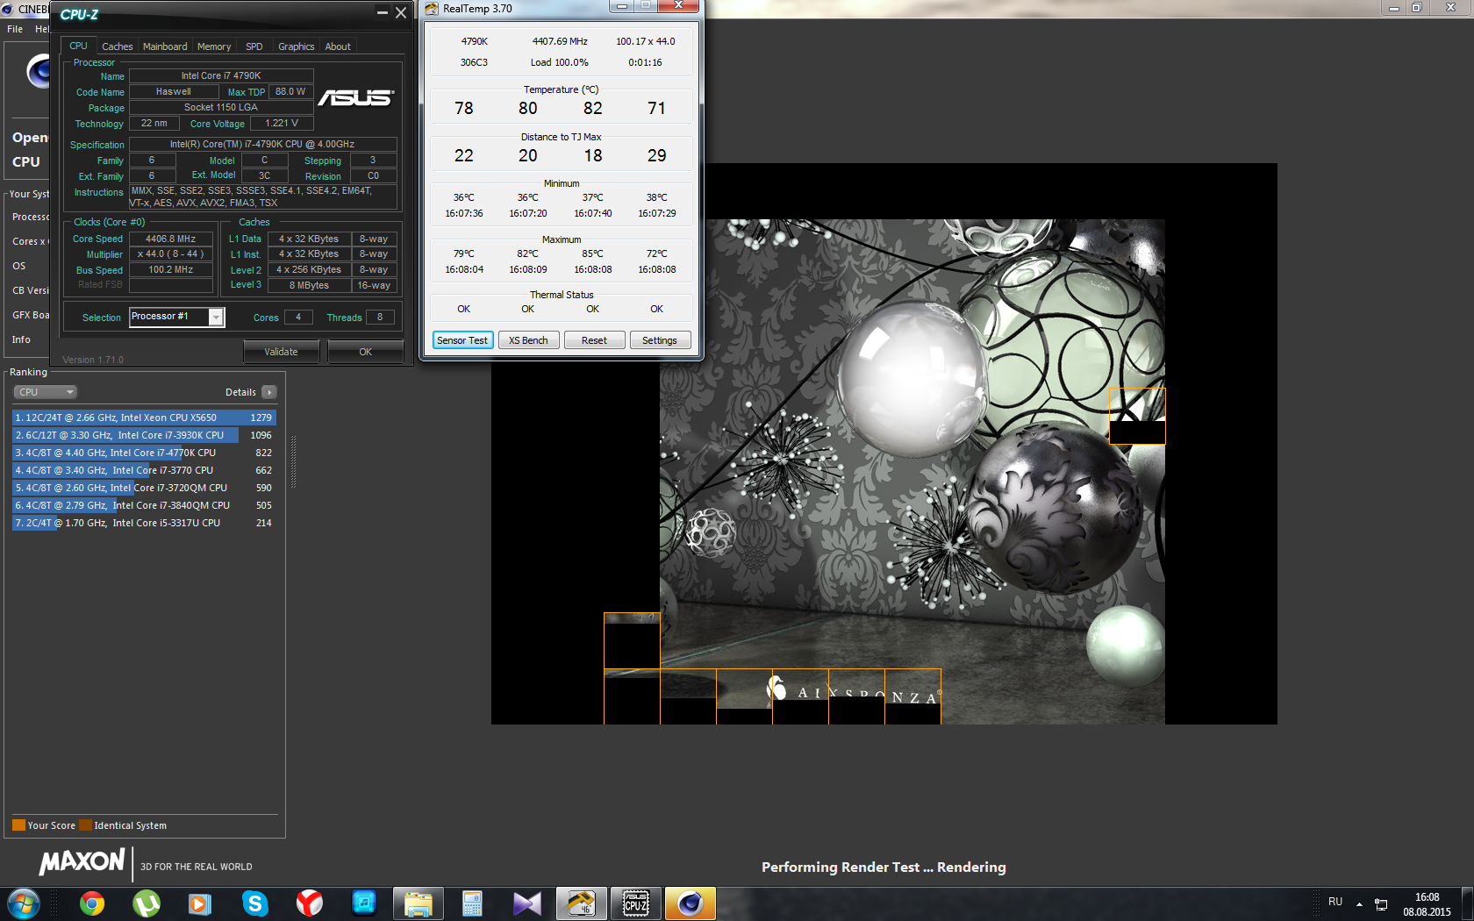
Task: Close the CPU-Z window
Action: pyautogui.click(x=401, y=12)
